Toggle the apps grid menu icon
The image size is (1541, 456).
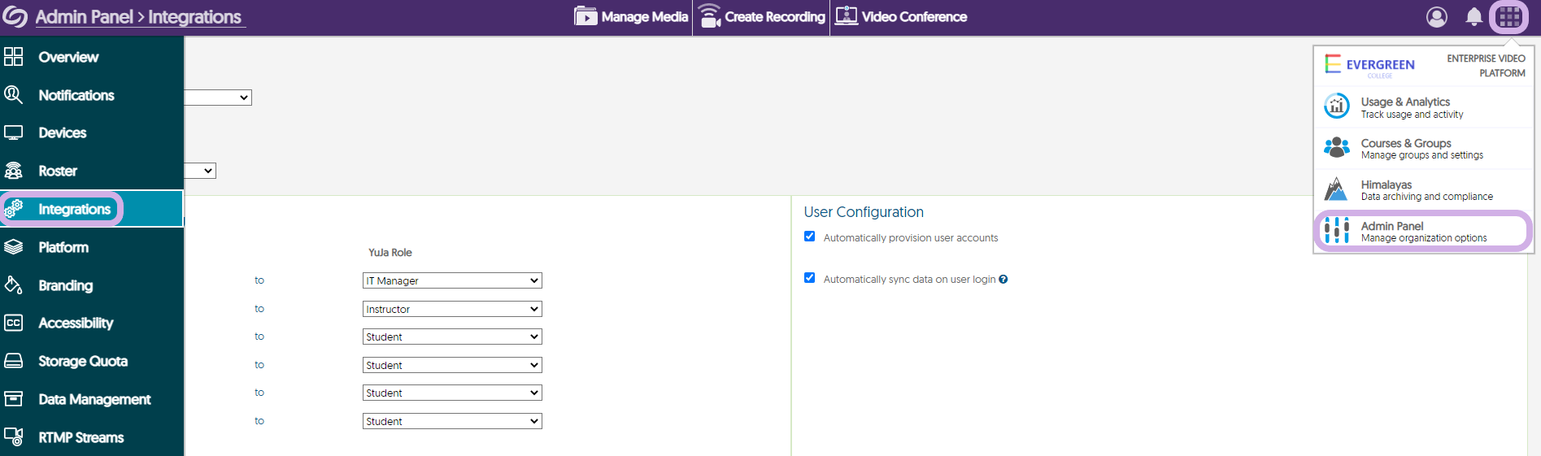(1509, 17)
